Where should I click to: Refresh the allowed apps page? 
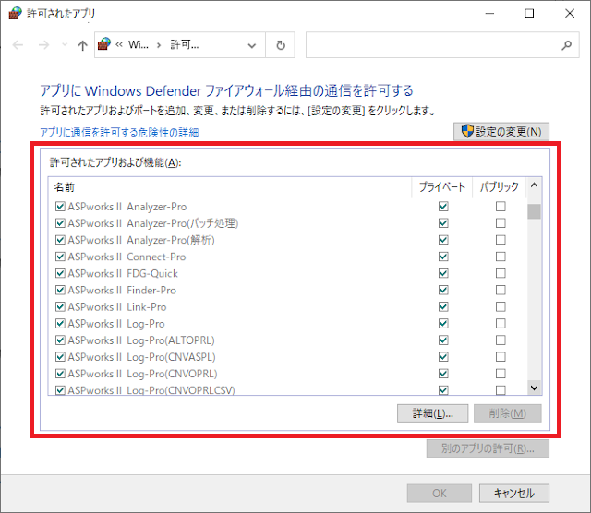(281, 45)
